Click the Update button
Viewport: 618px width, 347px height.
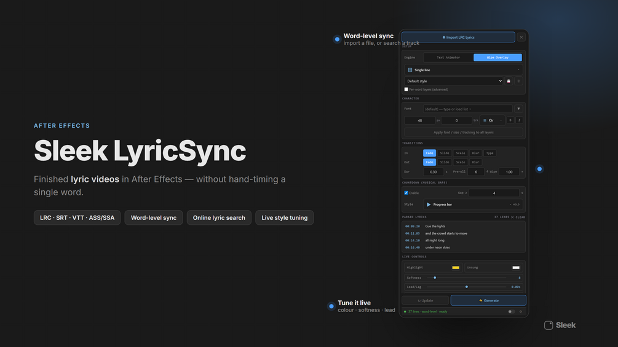click(426, 300)
